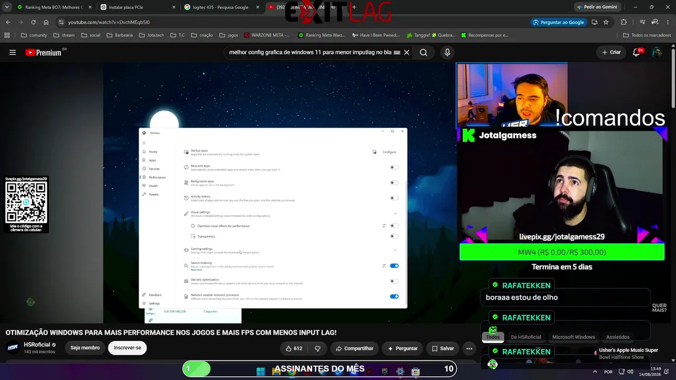The height and width of the screenshot is (380, 676).
Task: Switch to the logitec 435 Google tab
Action: coord(221,7)
